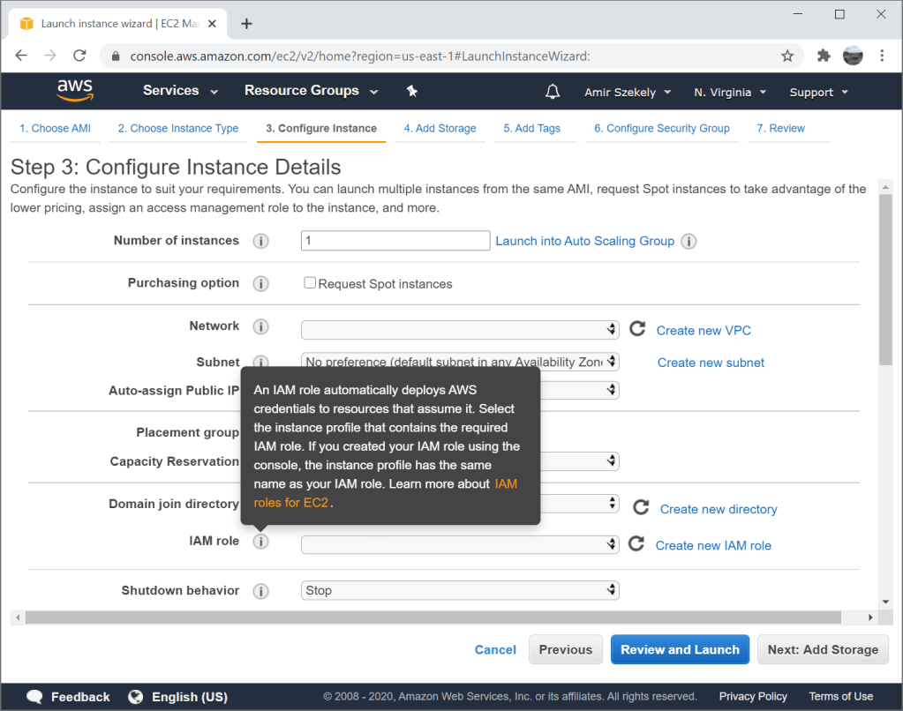Viewport: 903px width, 711px height.
Task: Click the AWS logo home icon
Action: tap(75, 91)
